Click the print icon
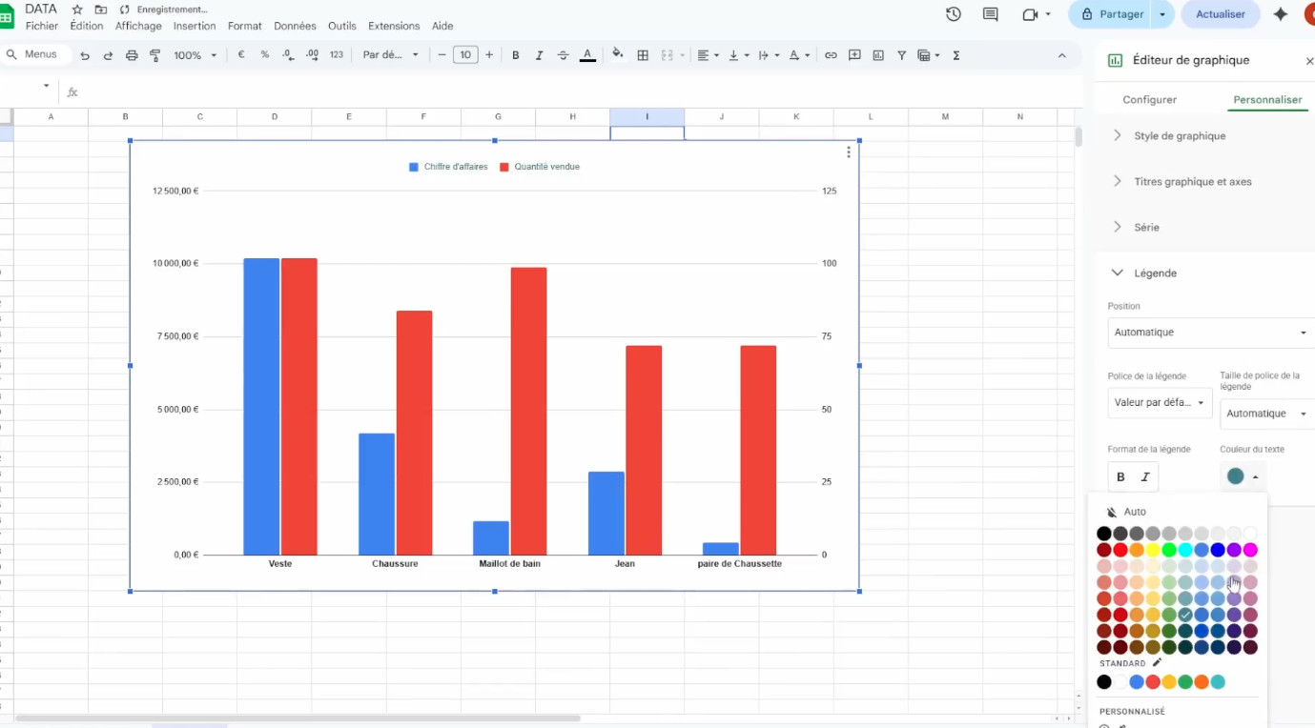Image resolution: width=1315 pixels, height=728 pixels. point(132,55)
